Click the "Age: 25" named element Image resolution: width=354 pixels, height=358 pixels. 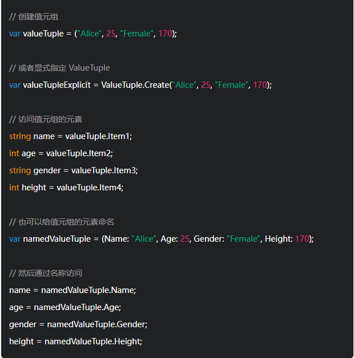175,239
